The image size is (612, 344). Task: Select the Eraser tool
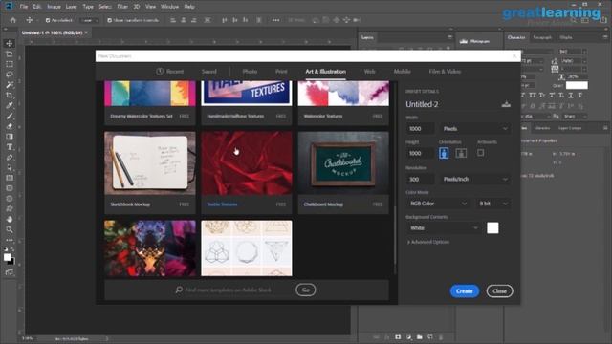click(x=10, y=126)
